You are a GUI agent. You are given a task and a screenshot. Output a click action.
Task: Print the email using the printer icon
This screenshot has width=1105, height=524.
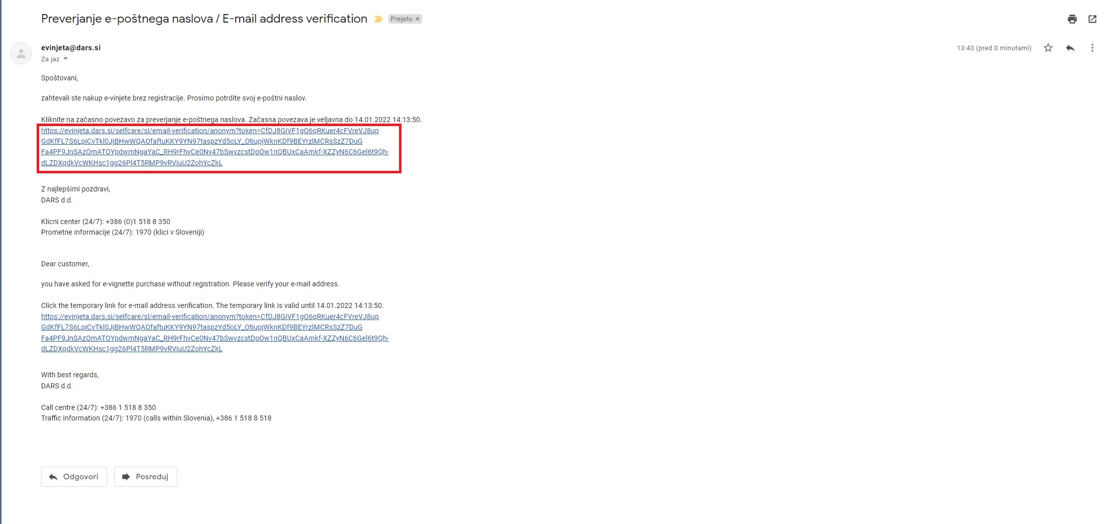(1072, 19)
